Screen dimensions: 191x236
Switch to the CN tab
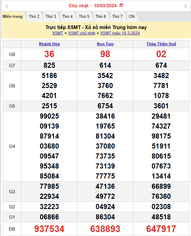pos(131,17)
